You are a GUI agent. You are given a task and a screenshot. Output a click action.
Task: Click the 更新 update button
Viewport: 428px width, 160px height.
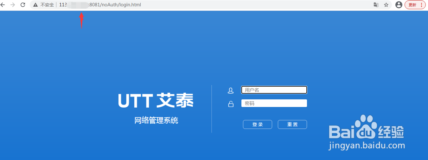tap(412, 5)
